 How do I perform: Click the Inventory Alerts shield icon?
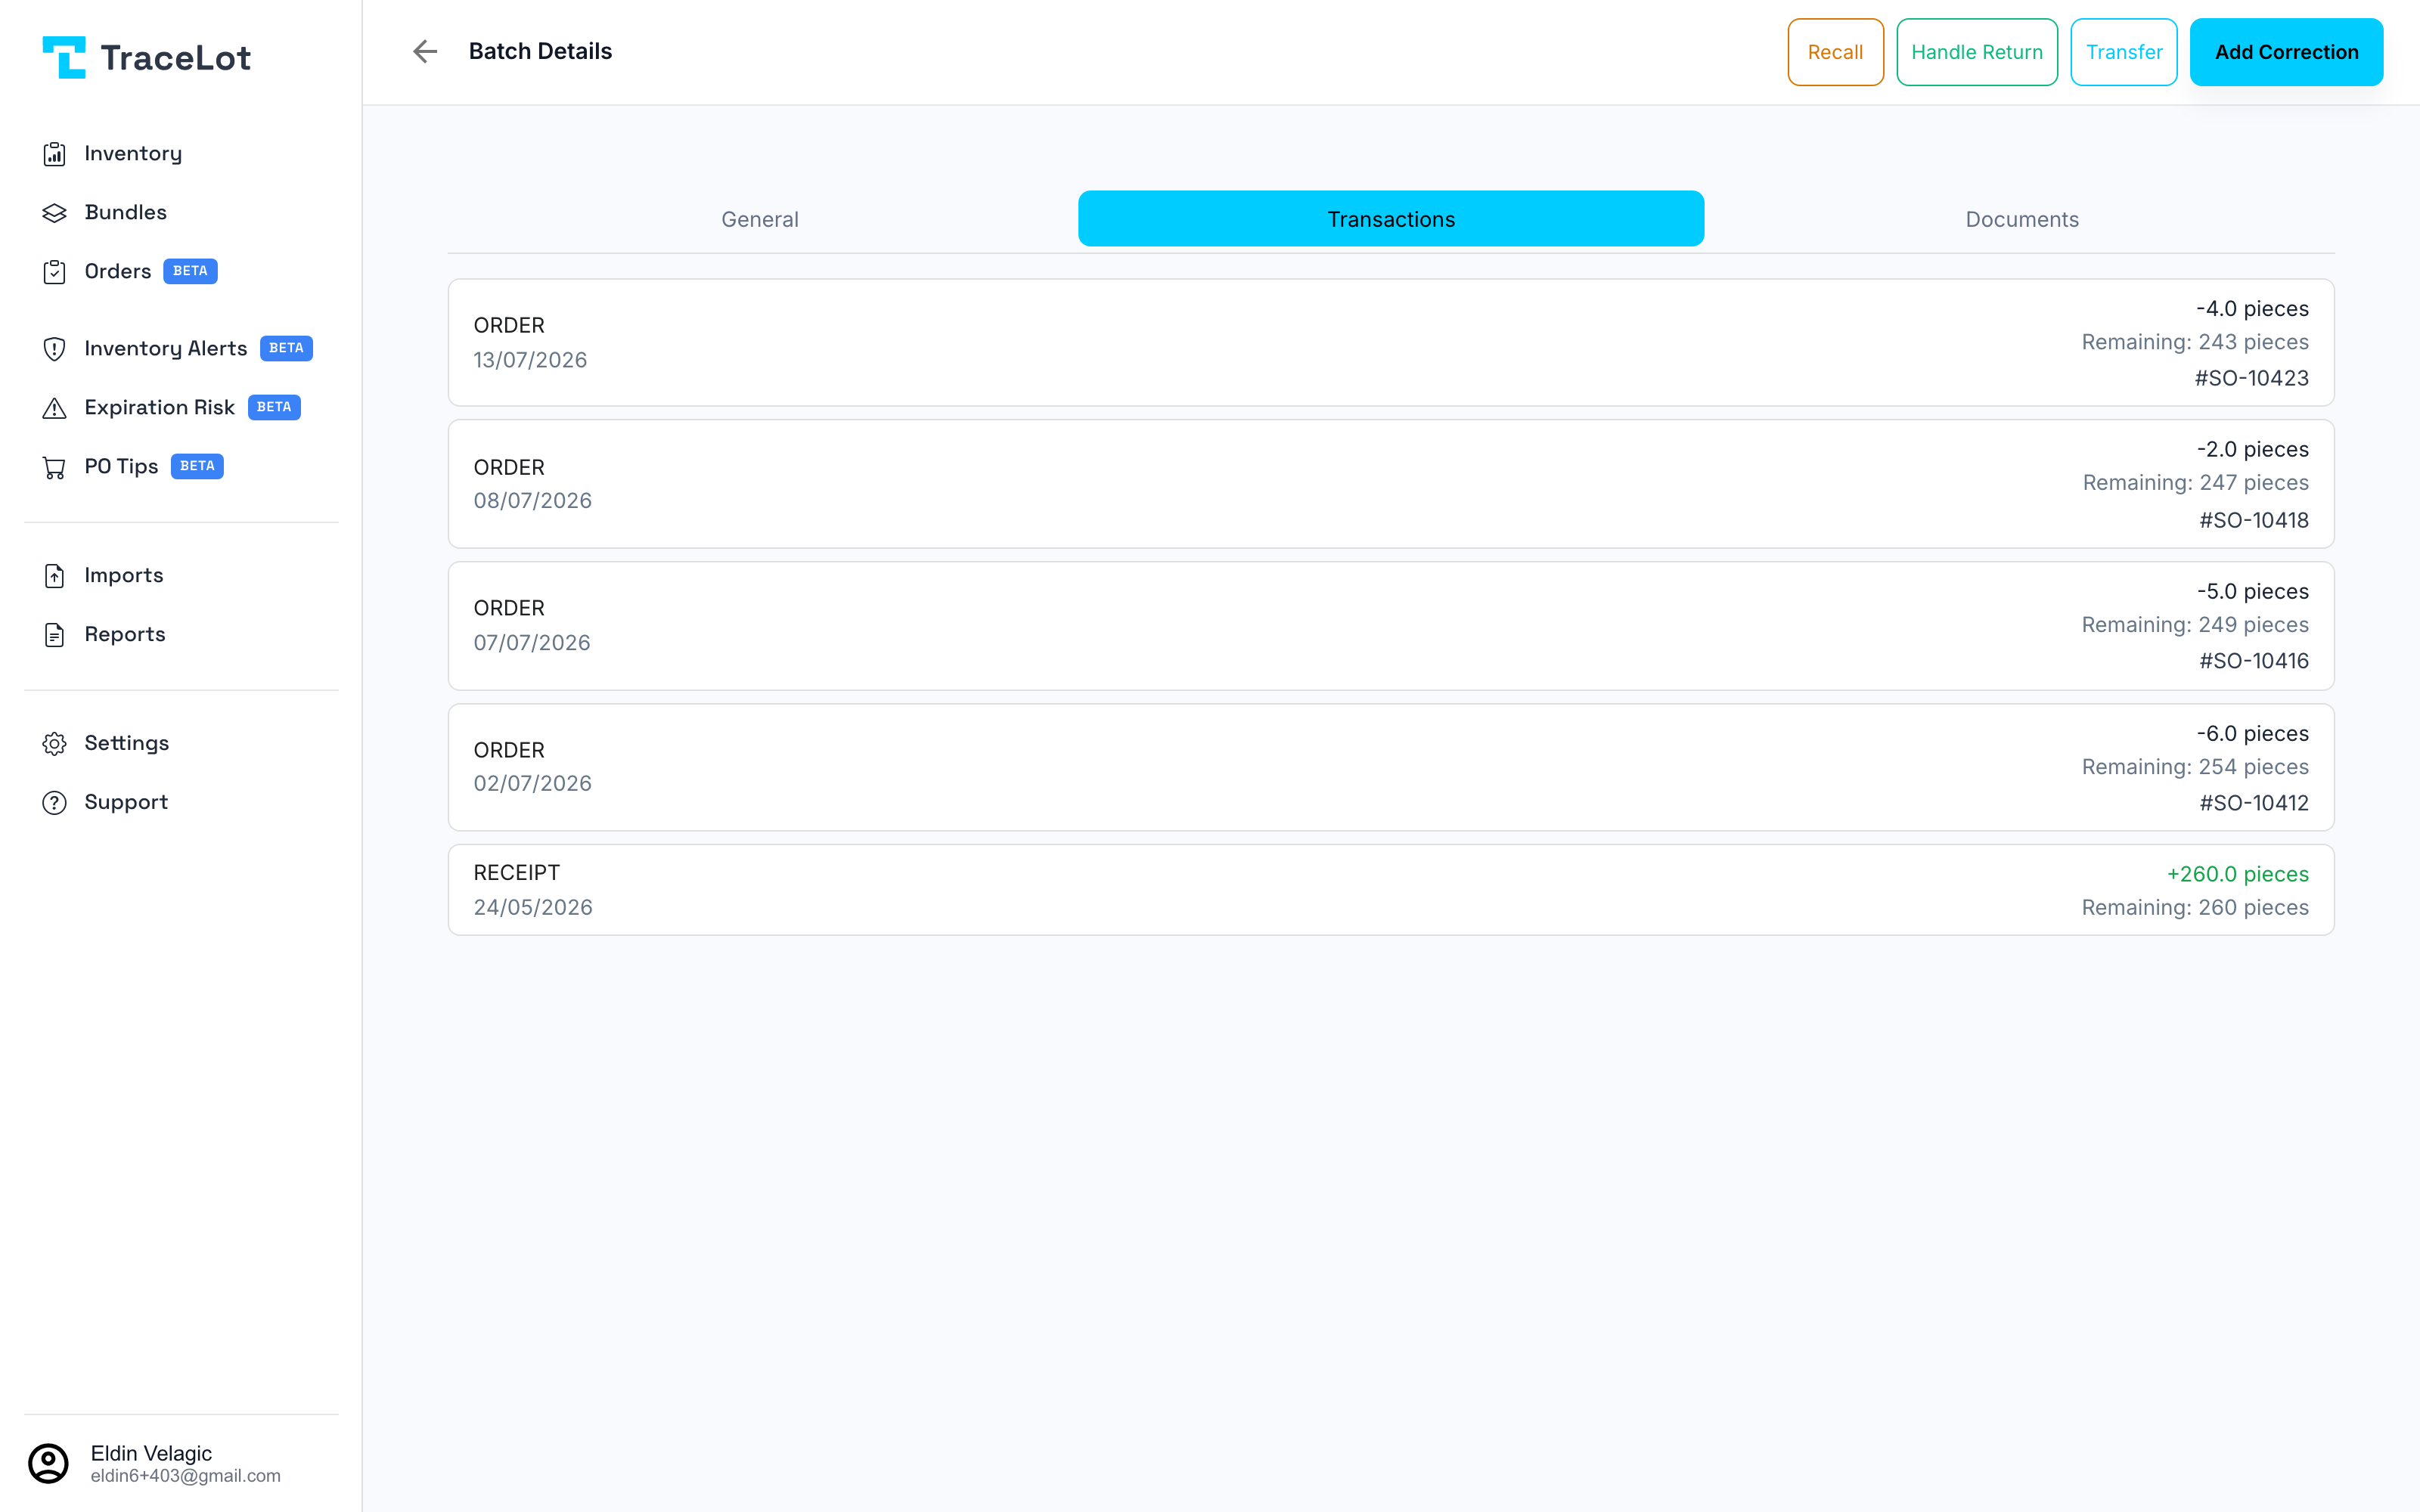tap(54, 349)
